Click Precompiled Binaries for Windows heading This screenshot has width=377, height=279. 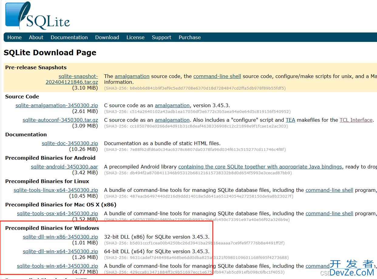pos(52,228)
